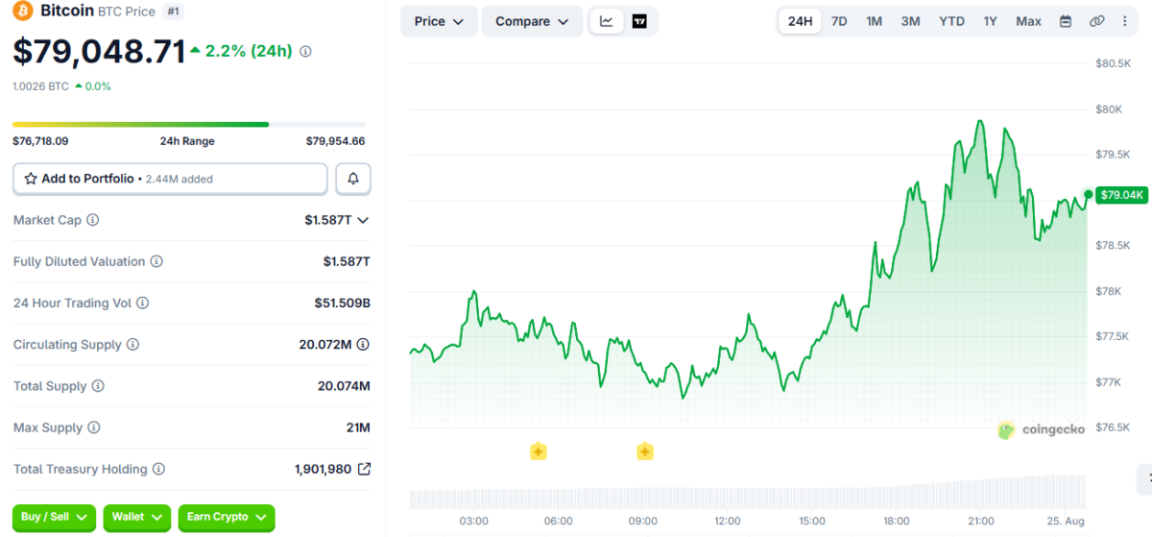The height and width of the screenshot is (537, 1152).
Task: Show Max Supply info icon
Action: 93,427
